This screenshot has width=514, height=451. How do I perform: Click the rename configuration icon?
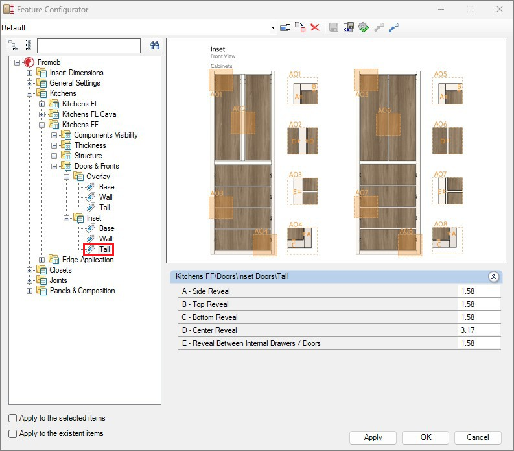coord(284,28)
